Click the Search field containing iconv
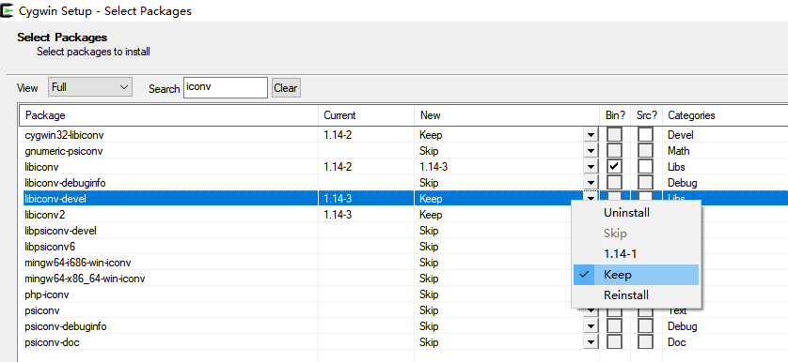Viewport: 788px width, 362px height. (226, 87)
